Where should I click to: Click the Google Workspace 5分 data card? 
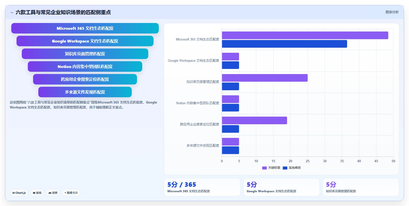[282, 187]
